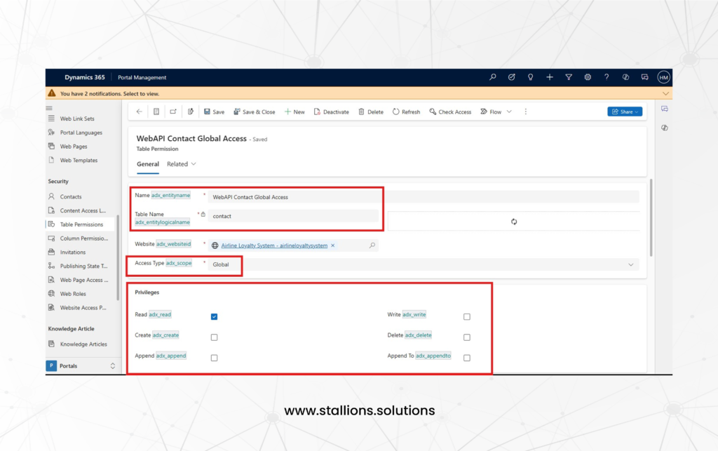Open Web Page Access in sidebar
The height and width of the screenshot is (451, 718).
84,280
